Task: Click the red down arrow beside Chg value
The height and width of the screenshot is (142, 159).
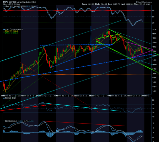Action: tap(151, 4)
